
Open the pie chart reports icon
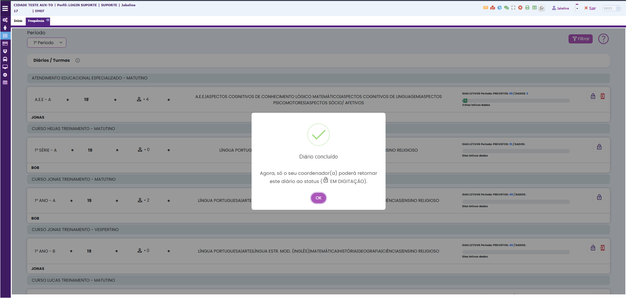coord(500,8)
